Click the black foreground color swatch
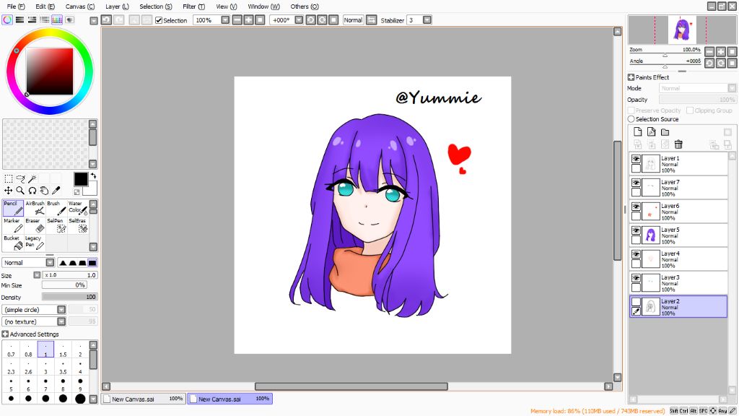 pyautogui.click(x=81, y=179)
